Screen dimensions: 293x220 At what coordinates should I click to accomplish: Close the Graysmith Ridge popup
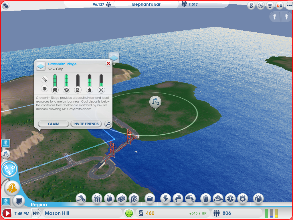tap(108, 63)
